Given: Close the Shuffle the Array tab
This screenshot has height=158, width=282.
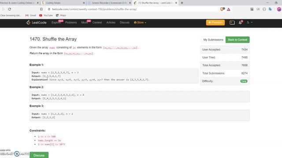Looking at the screenshot, I should [176, 3].
